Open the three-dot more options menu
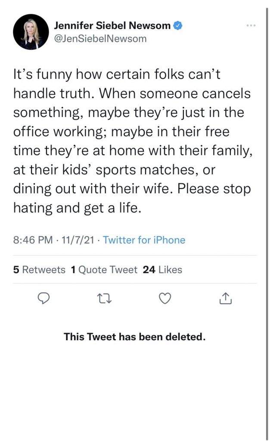 click(x=251, y=25)
